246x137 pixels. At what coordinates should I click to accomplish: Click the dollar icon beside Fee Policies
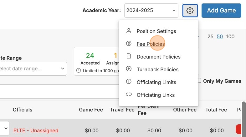click(129, 44)
